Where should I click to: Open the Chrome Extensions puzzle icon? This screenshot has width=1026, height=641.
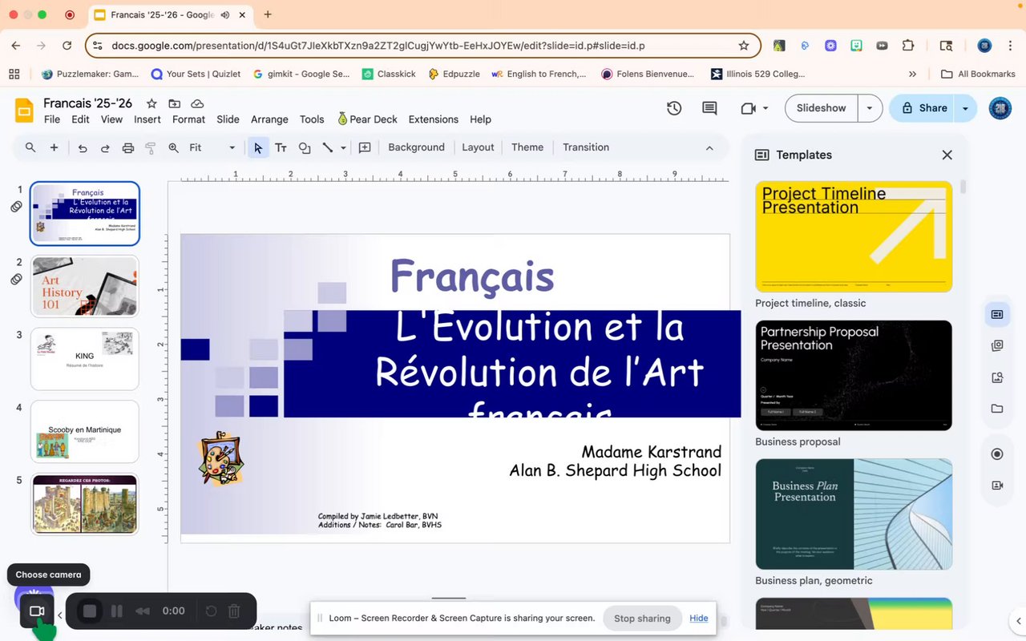(908, 46)
